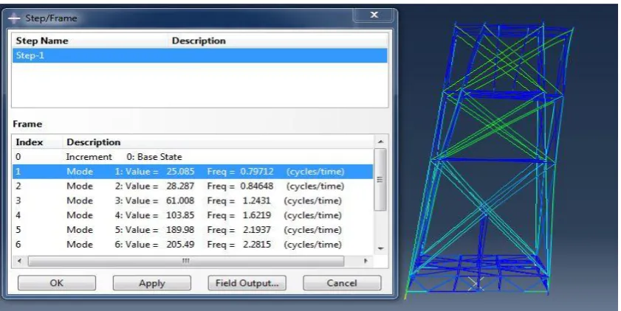Open the Field Output dialog
The height and width of the screenshot is (311, 621).
click(x=247, y=283)
